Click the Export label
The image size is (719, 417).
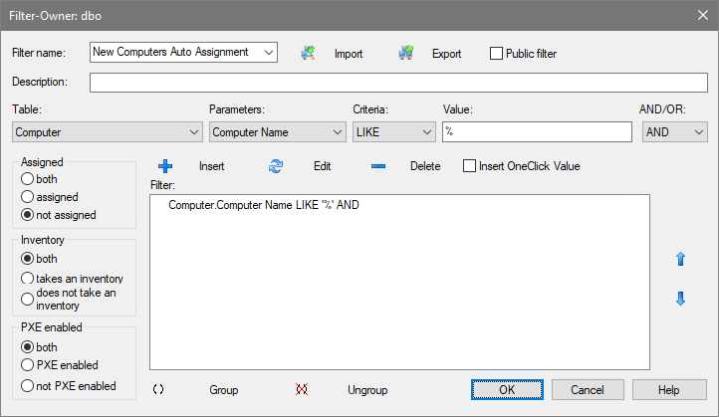446,54
